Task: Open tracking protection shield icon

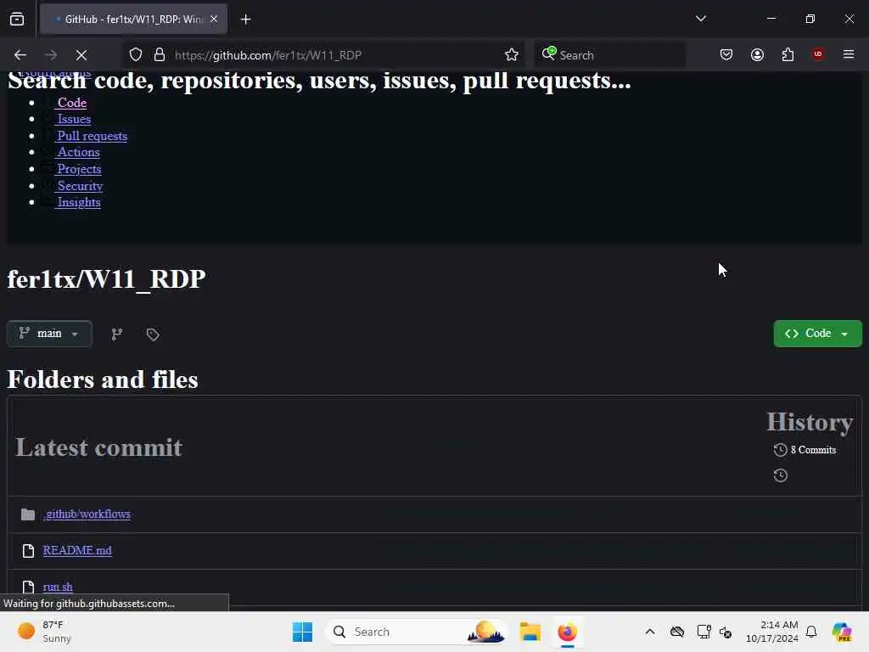Action: coord(136,55)
